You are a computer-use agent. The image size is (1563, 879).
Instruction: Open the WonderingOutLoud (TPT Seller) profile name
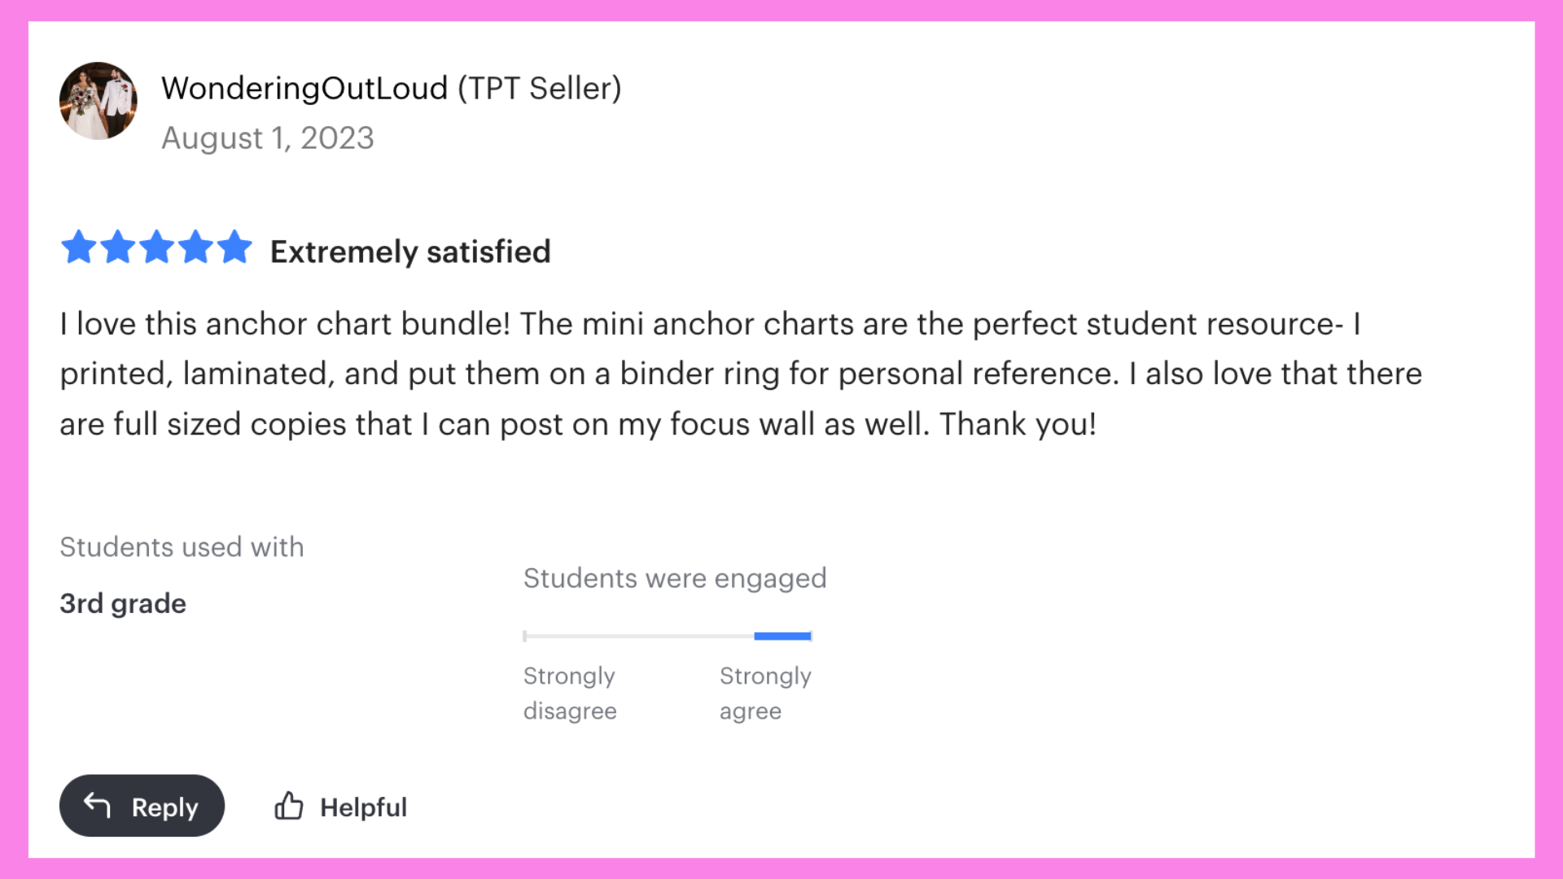pyautogui.click(x=391, y=88)
